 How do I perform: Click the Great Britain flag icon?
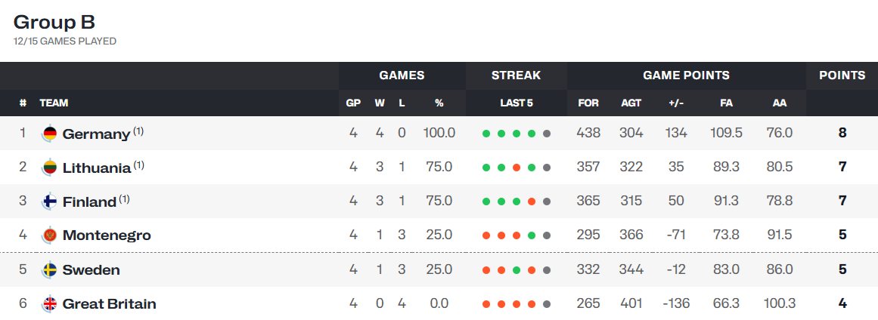50,304
